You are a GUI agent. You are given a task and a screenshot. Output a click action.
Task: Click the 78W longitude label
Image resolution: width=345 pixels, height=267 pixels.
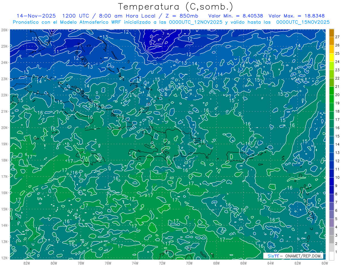(81, 263)
